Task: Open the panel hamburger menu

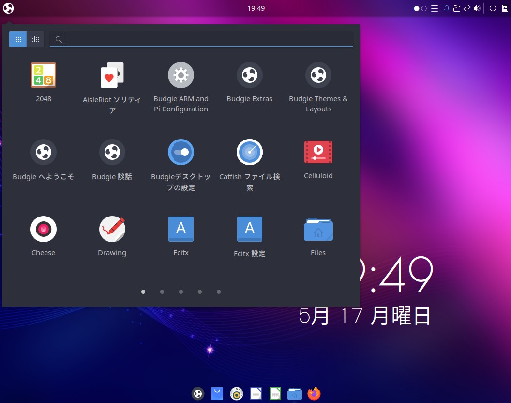Action: pos(435,8)
